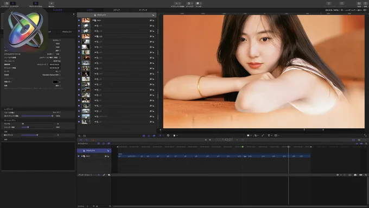Click the Inspector toolbar icon

13,4
